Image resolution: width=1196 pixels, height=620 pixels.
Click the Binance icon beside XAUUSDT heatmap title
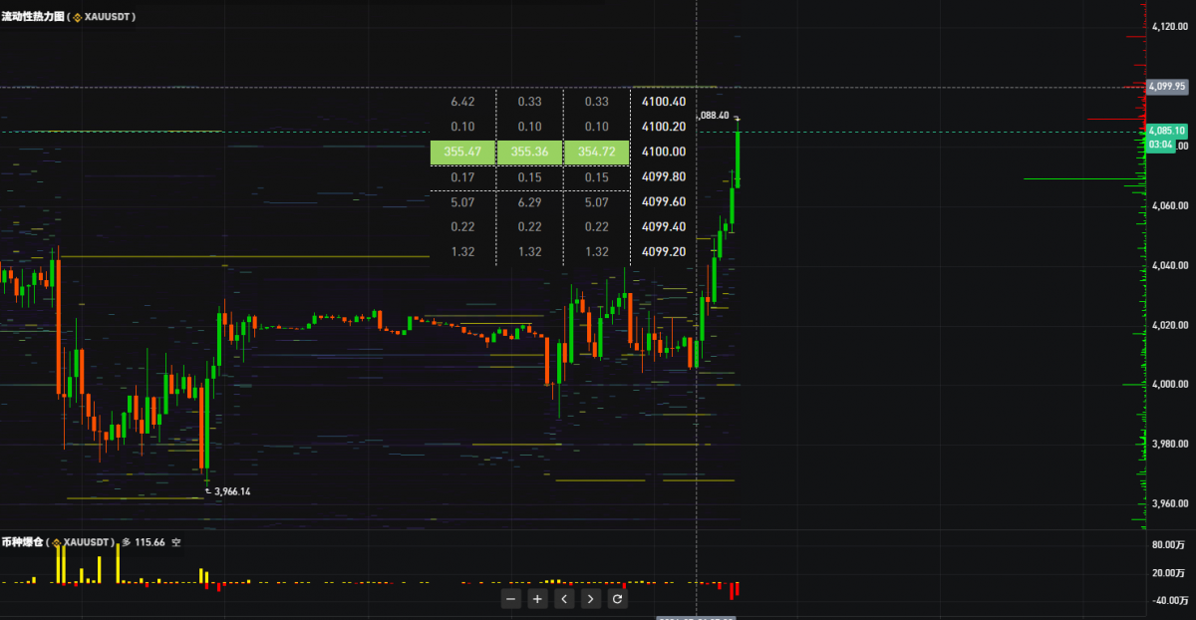[x=77, y=17]
